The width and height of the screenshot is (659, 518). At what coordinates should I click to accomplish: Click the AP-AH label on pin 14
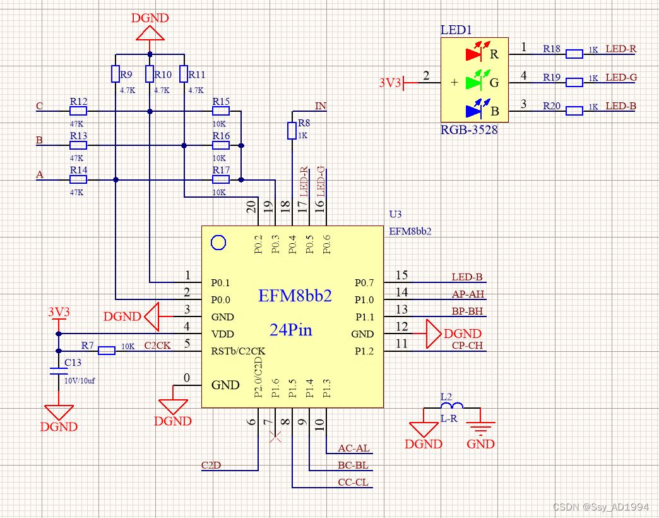(468, 294)
